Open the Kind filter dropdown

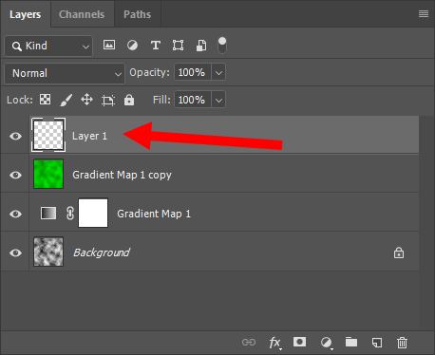point(48,46)
